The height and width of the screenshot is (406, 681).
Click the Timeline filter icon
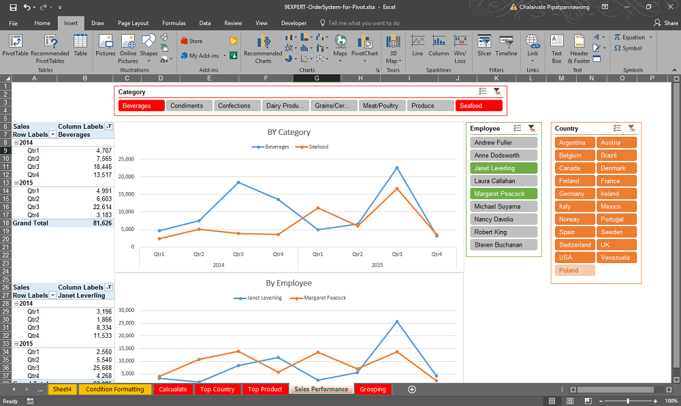(505, 48)
